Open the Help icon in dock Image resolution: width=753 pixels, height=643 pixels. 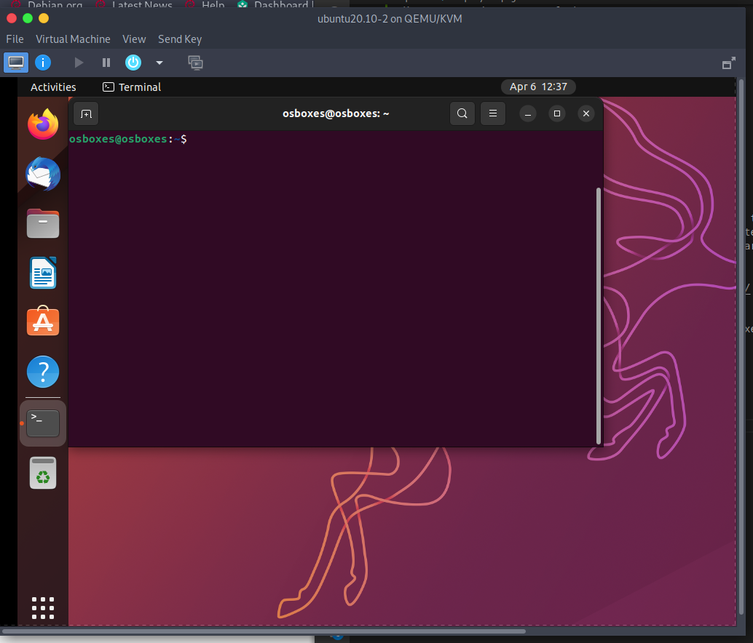tap(43, 372)
